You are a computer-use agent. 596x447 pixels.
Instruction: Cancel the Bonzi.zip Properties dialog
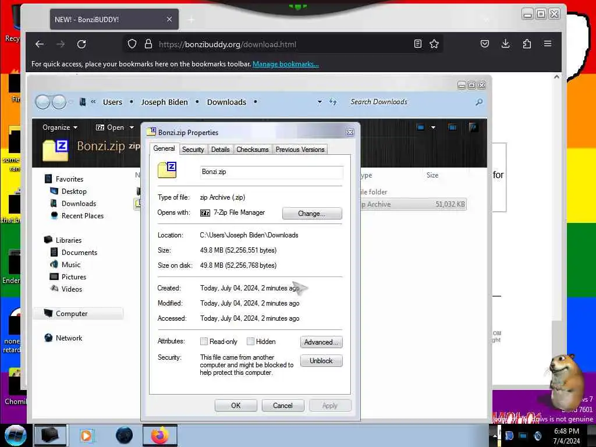click(283, 406)
